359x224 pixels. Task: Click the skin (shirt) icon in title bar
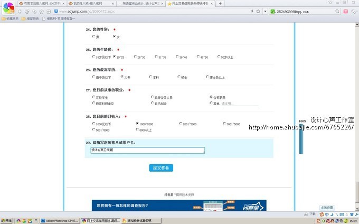(330, 2)
